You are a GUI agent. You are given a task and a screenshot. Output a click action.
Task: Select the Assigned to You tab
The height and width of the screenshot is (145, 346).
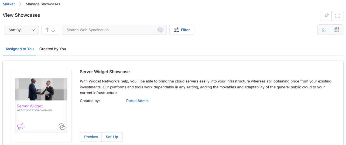coord(20,49)
